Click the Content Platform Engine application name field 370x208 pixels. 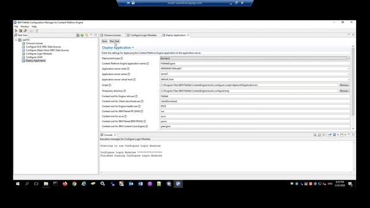[x=255, y=64]
